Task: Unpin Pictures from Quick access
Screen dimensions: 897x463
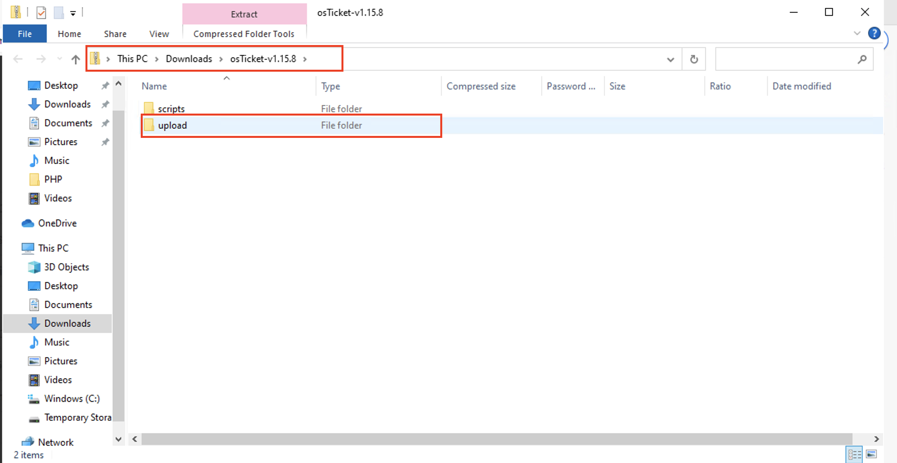Action: (105, 142)
